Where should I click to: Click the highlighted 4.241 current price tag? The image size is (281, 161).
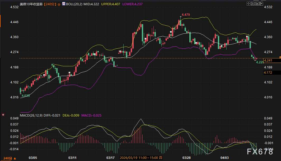271,61
